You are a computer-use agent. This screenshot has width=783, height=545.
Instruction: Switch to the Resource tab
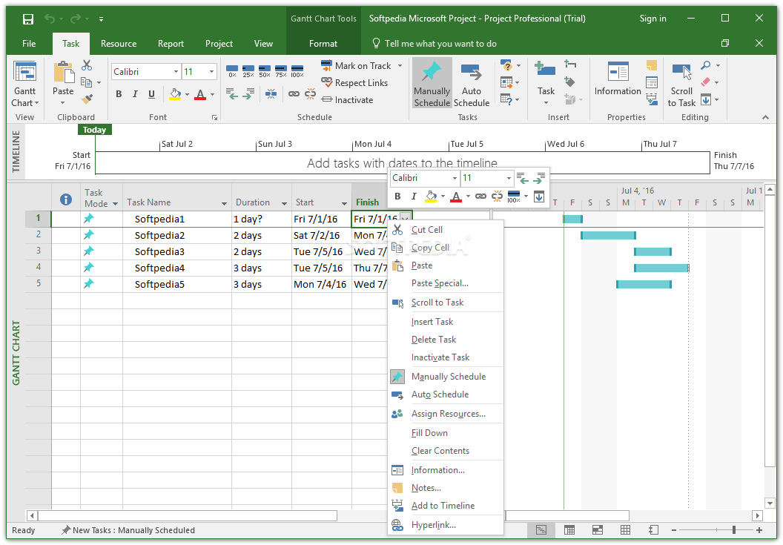[119, 44]
